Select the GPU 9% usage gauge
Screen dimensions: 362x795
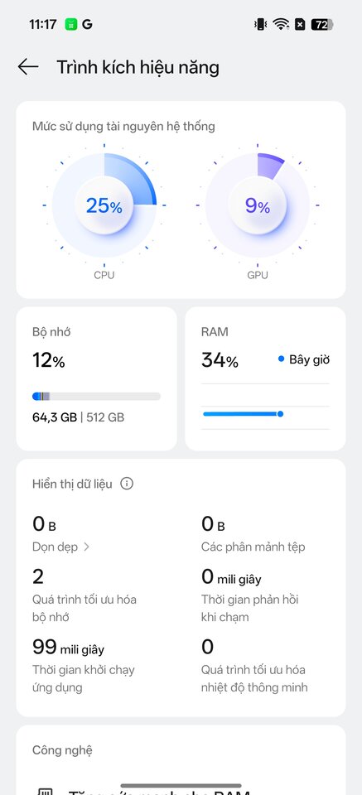(257, 205)
